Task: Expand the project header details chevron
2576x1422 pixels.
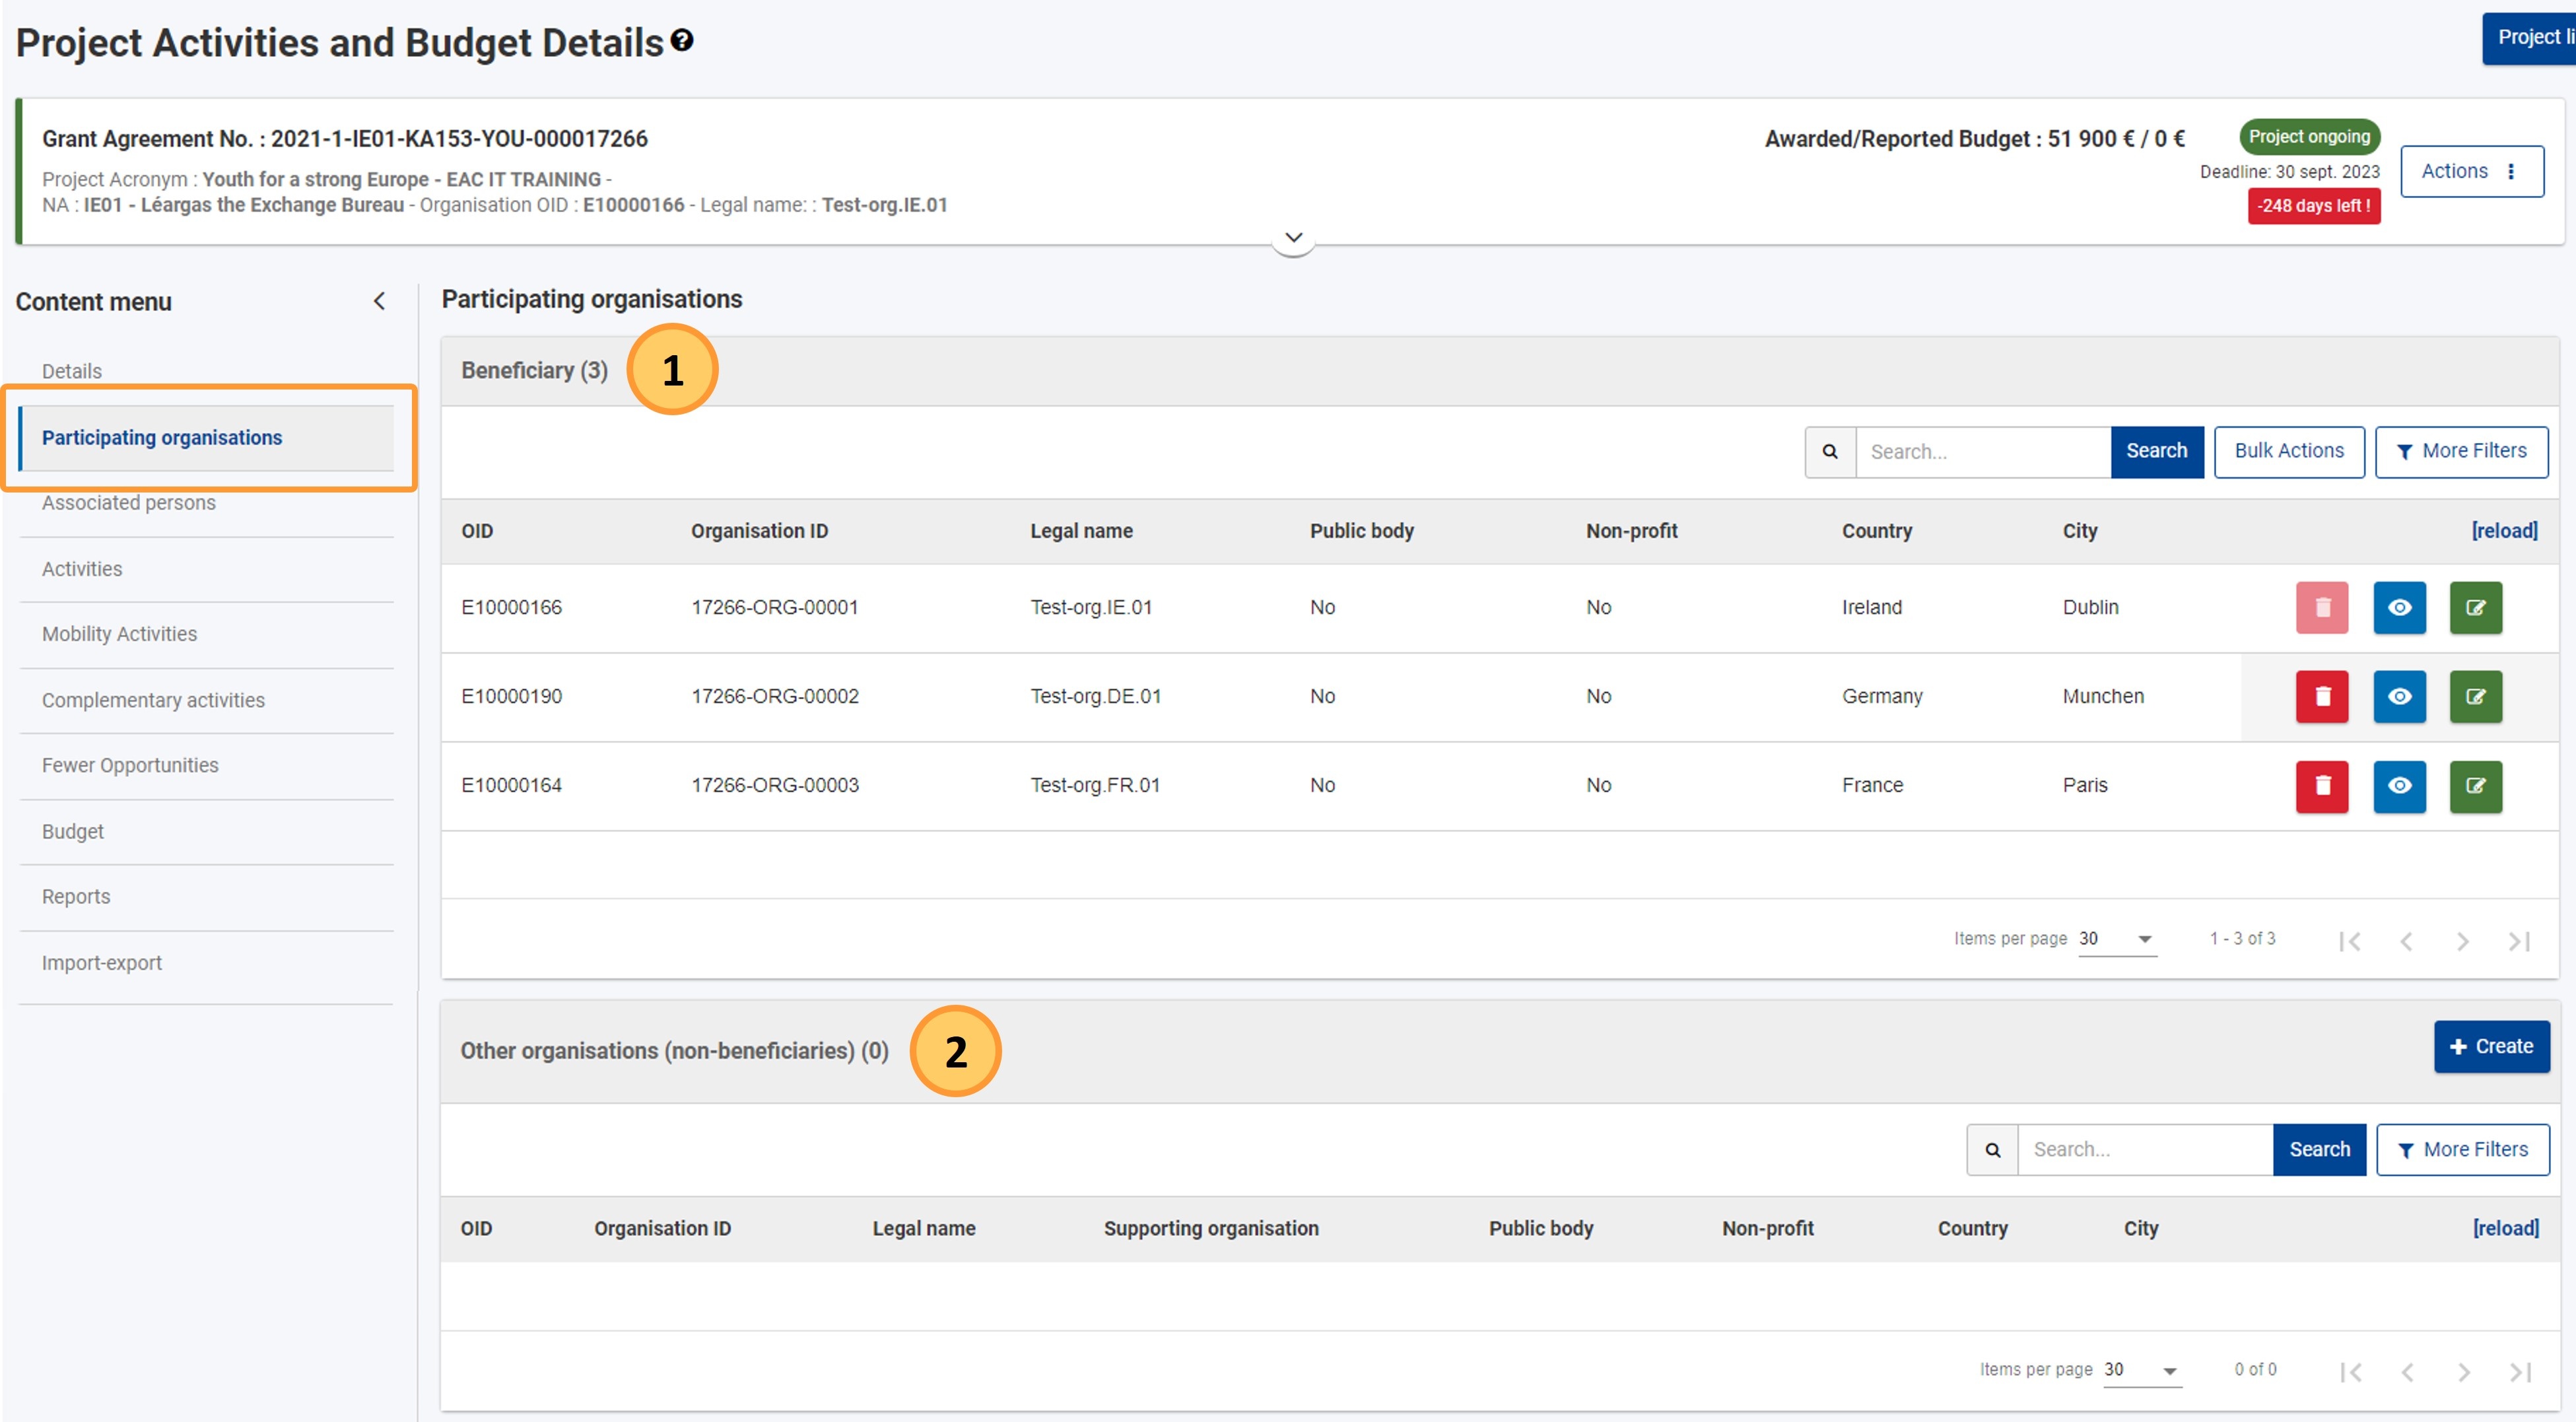Action: point(1293,238)
